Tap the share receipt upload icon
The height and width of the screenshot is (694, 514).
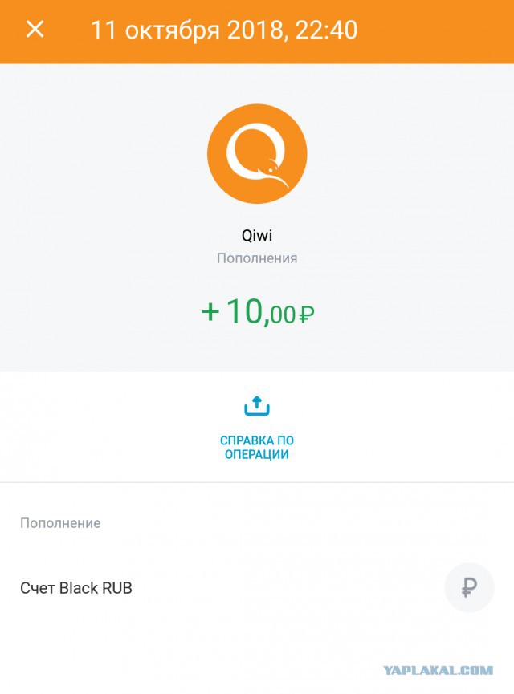point(257,407)
